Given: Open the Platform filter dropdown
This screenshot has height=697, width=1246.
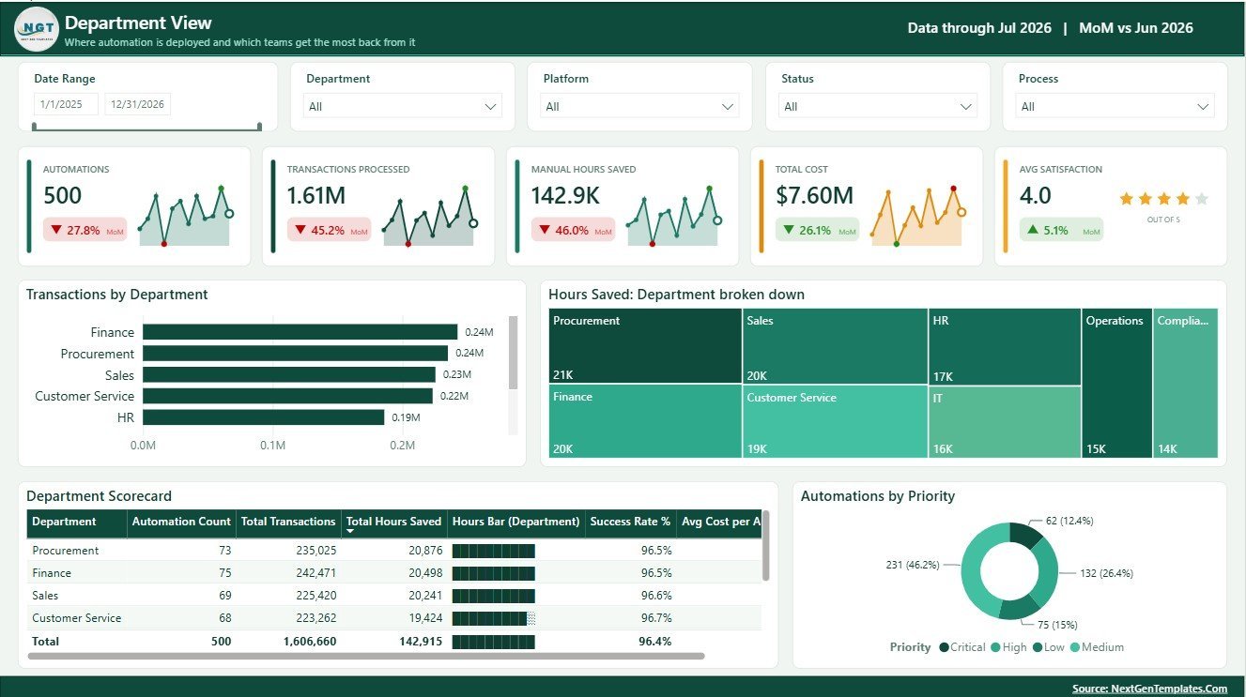Looking at the screenshot, I should [x=640, y=106].
